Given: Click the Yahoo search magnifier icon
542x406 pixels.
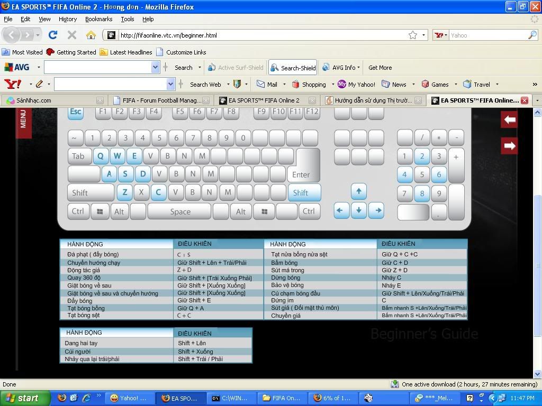Looking at the screenshot, I should [532, 35].
